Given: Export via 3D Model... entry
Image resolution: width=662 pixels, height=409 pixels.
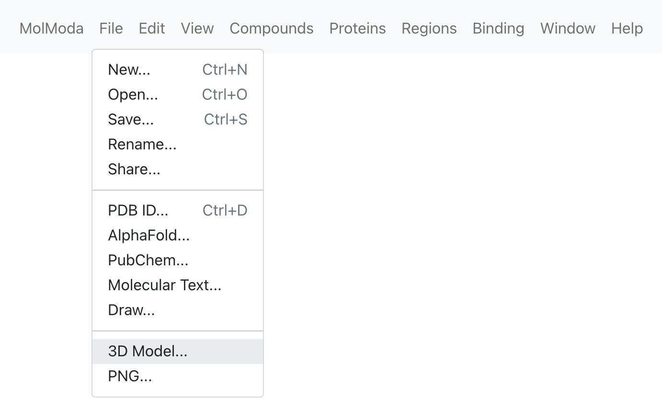Looking at the screenshot, I should (x=178, y=352).
